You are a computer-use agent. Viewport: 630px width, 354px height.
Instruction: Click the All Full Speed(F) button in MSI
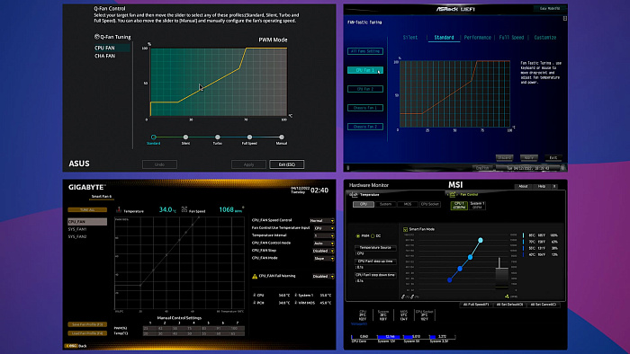476,305
